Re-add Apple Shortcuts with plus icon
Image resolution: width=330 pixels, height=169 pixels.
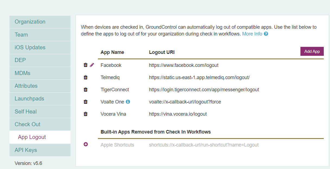[x=86, y=145]
